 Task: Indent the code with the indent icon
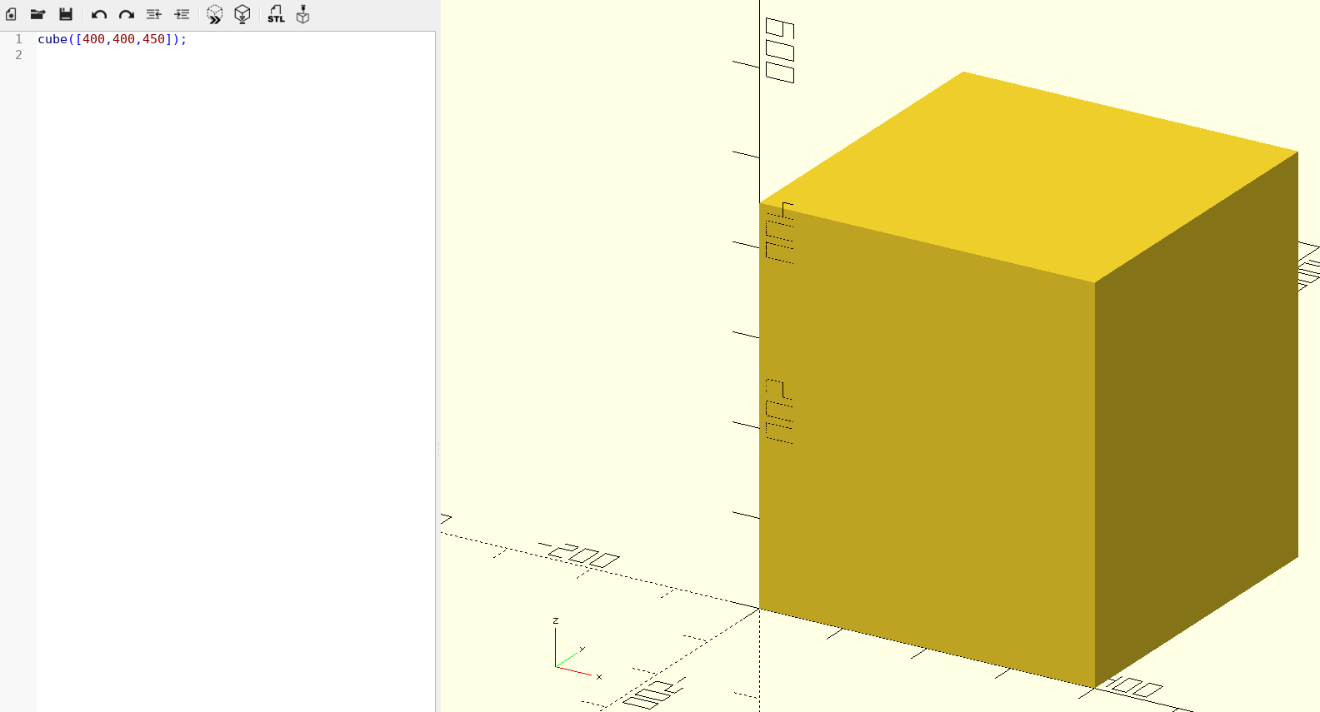[x=182, y=14]
